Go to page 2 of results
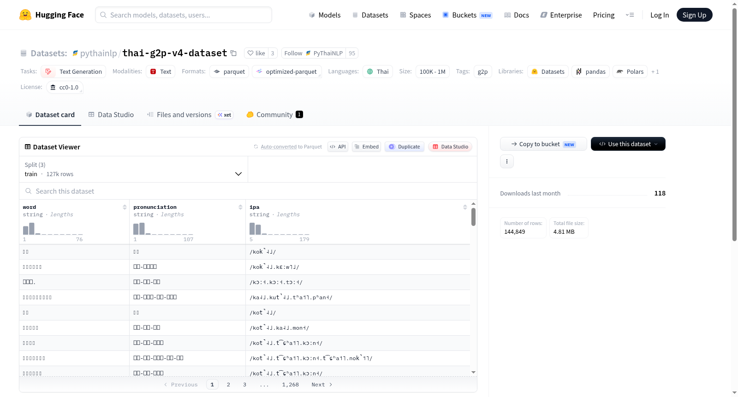This screenshot has width=738, height=397. pyautogui.click(x=228, y=385)
